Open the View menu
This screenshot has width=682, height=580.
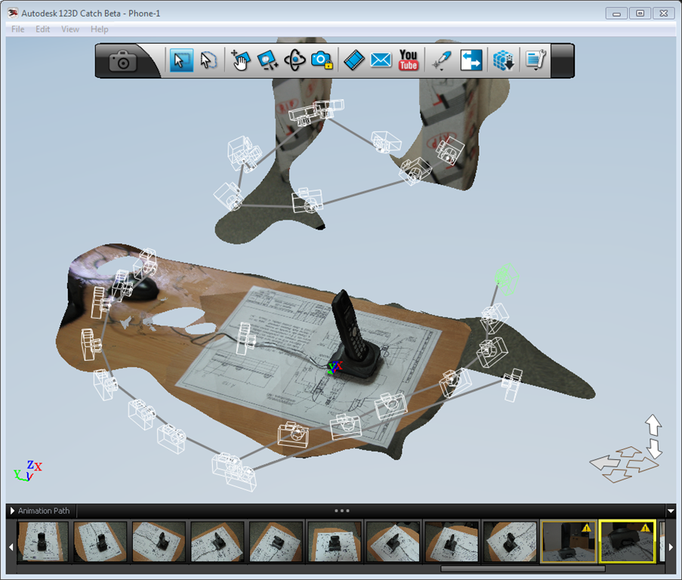[x=70, y=29]
